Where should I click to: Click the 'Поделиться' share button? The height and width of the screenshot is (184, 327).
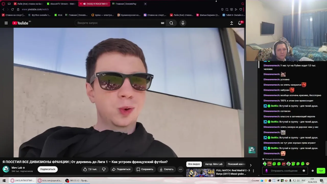tap(121, 169)
